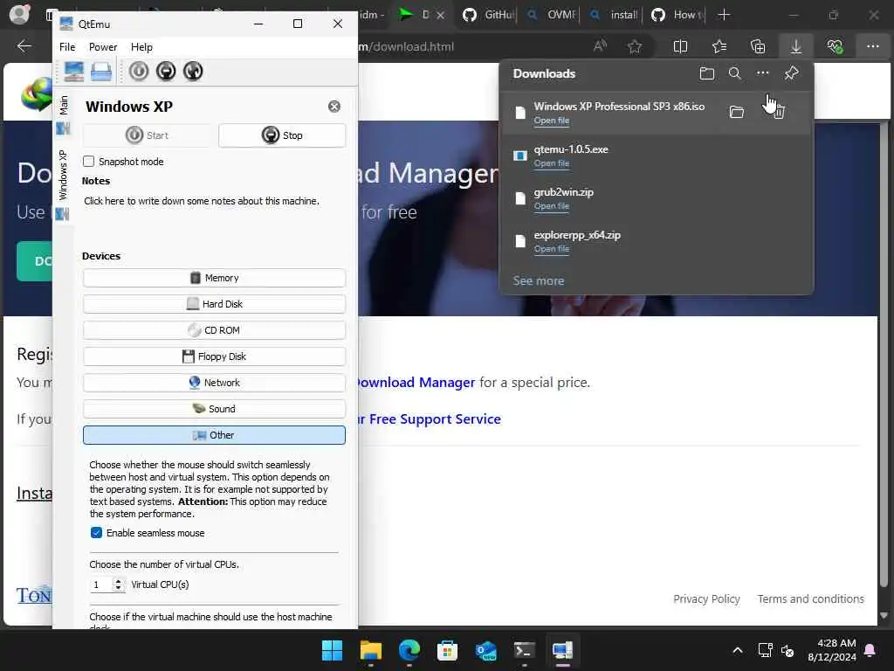
Task: Expand the Floppy Disk device section
Action: click(214, 356)
